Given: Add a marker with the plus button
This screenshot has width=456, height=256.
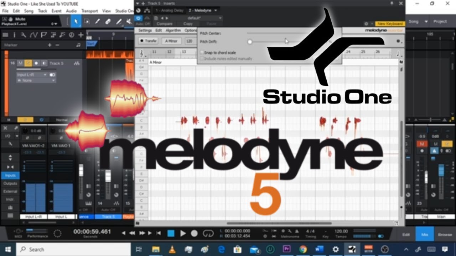Looking at the screenshot, I should [x=50, y=45].
